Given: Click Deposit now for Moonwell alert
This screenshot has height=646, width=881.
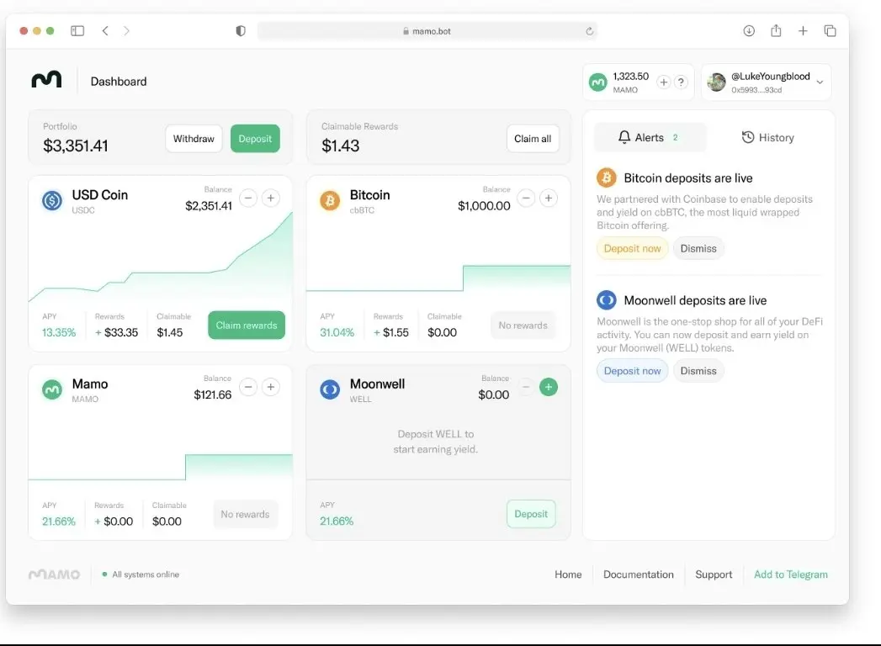Looking at the screenshot, I should [x=632, y=371].
